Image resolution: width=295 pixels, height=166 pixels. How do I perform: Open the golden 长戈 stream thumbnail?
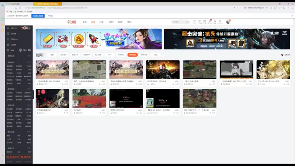coord(273,70)
